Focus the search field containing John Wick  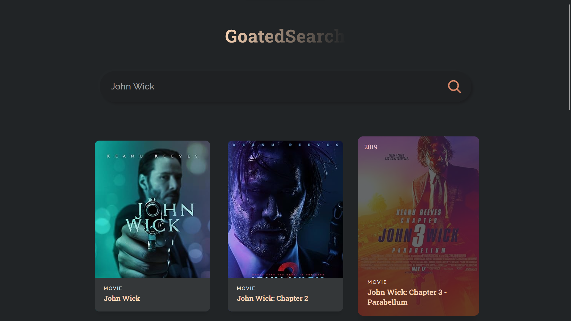268,86
